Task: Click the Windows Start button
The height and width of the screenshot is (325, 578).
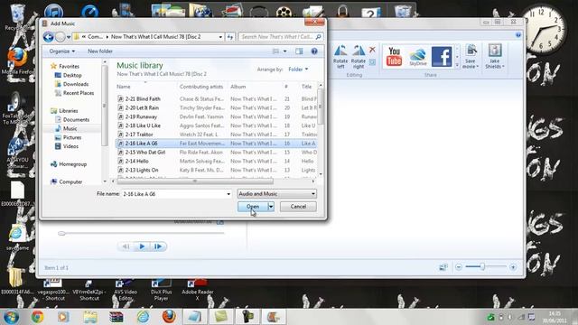Action: pos(11,317)
